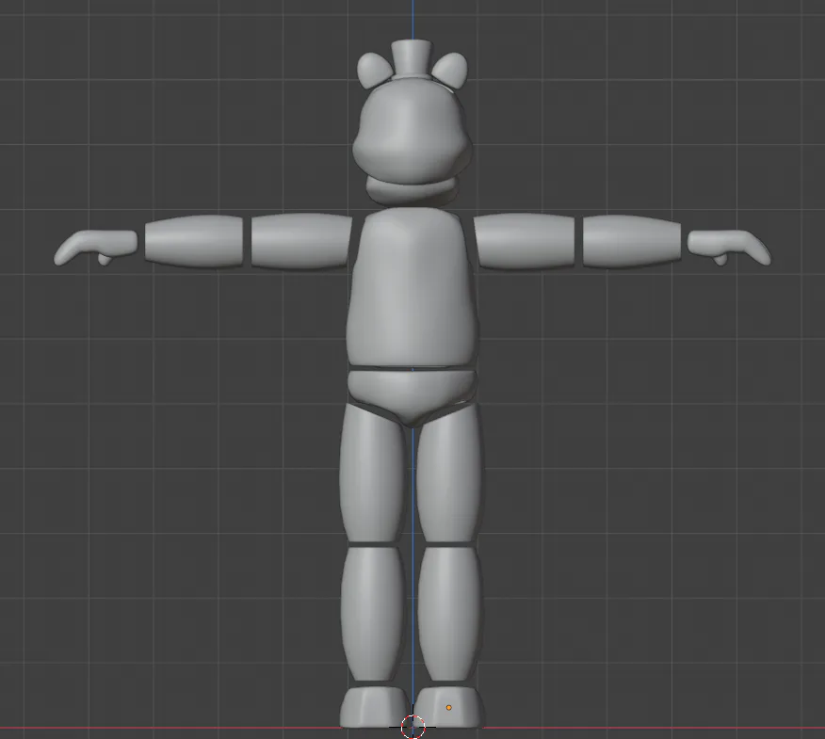Select the upper arm right of the torso
The image size is (825, 739).
coord(524,241)
